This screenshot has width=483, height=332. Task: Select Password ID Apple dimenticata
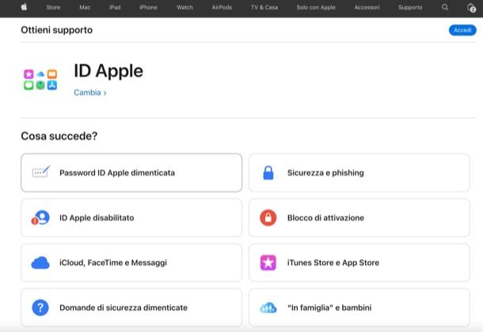131,173
